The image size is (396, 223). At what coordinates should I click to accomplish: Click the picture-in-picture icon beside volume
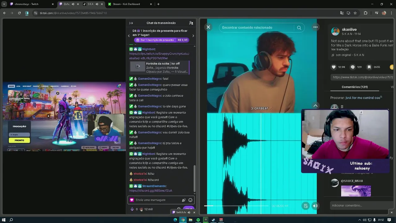(x=305, y=206)
